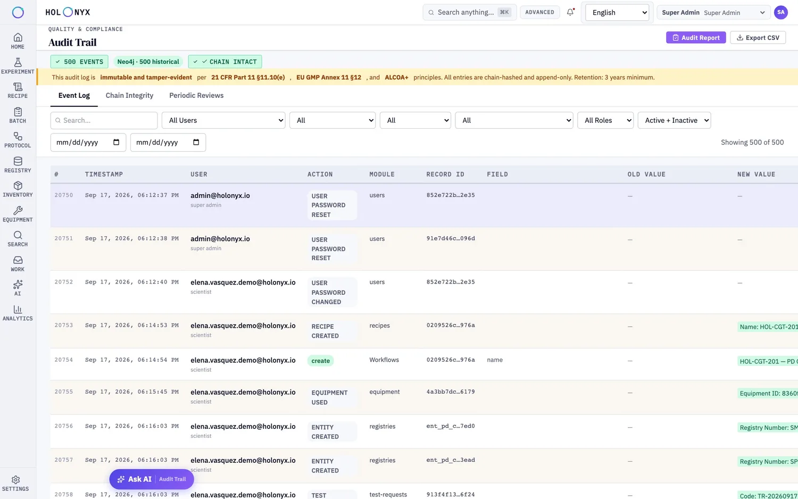
Task: Click the create action badge
Action: point(320,361)
